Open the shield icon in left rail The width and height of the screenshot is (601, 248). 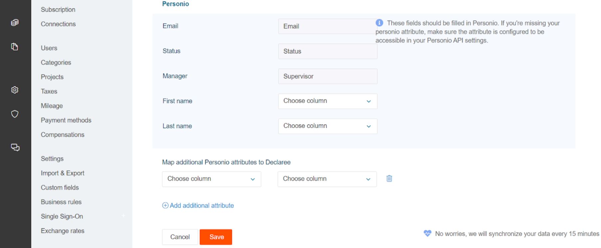[x=15, y=114]
